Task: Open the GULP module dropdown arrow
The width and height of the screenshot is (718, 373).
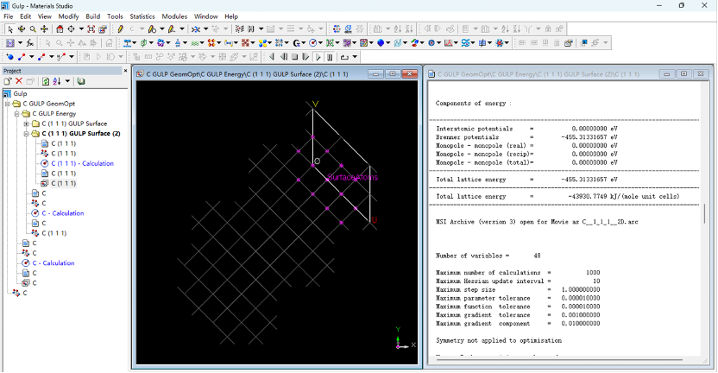Action: tap(305, 43)
